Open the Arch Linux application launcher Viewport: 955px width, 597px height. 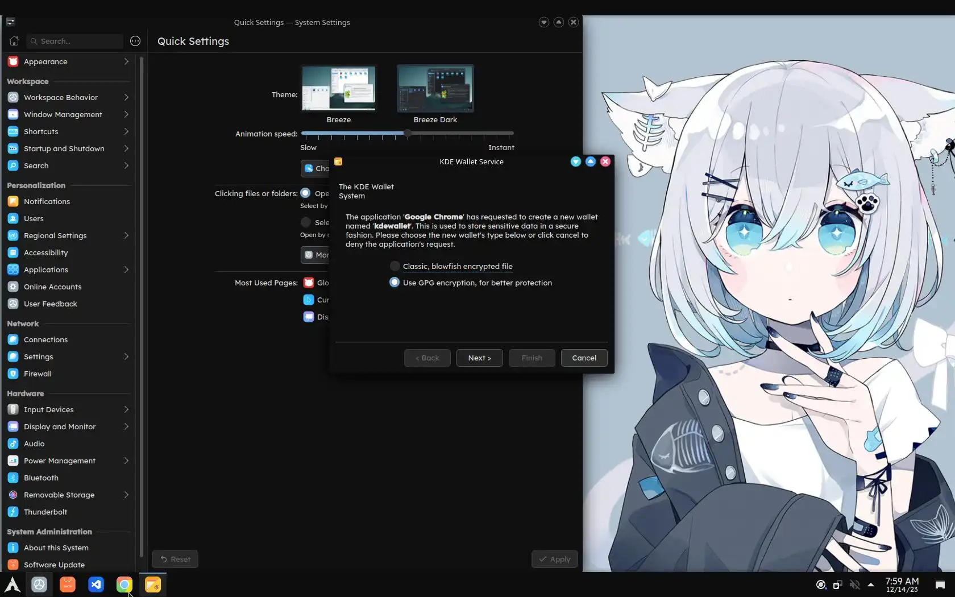13,584
